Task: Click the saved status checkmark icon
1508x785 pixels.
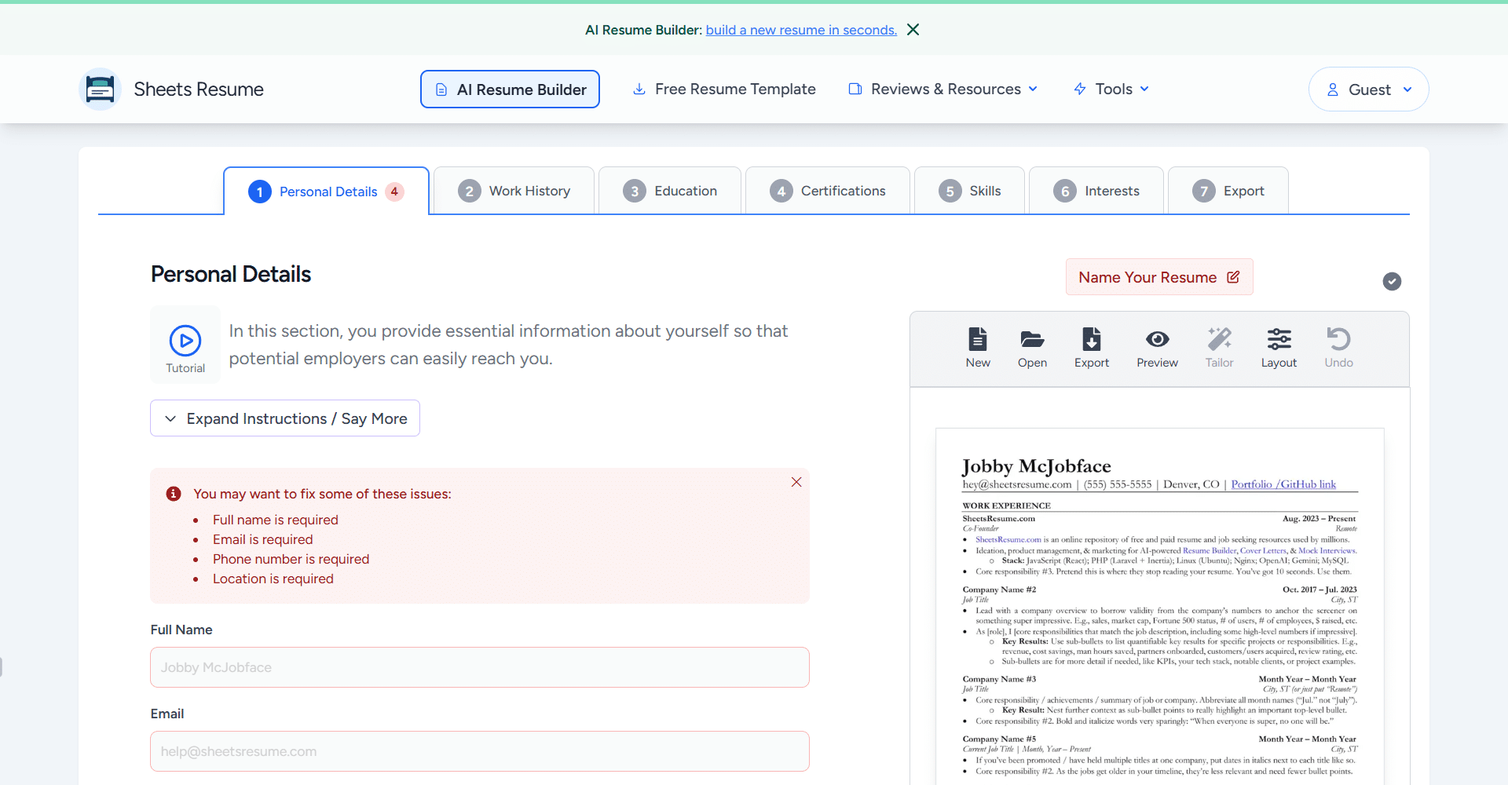Action: point(1392,281)
